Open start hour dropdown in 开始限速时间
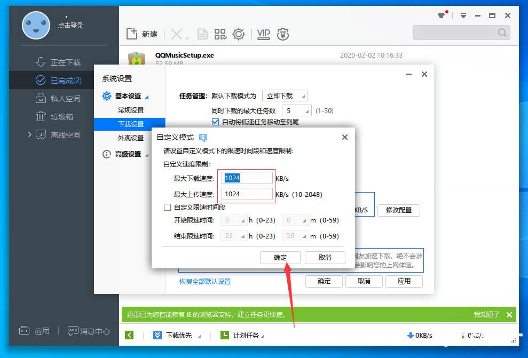 coord(234,220)
